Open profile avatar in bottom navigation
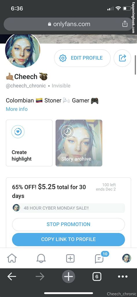The image size is (137, 297). pyautogui.click(x=127, y=258)
